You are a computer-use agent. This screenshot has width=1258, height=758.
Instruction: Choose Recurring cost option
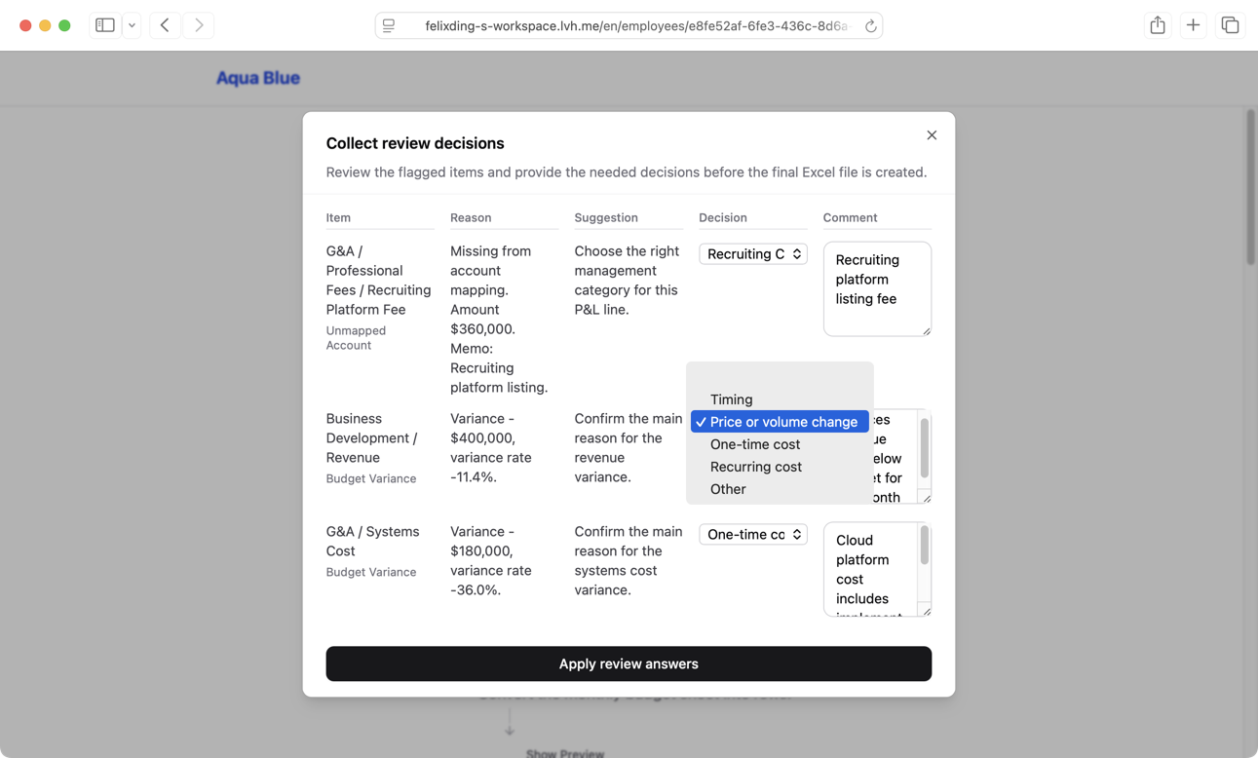(x=780, y=467)
